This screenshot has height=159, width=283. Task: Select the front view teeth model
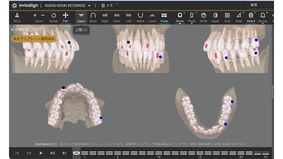pyautogui.click(x=141, y=49)
